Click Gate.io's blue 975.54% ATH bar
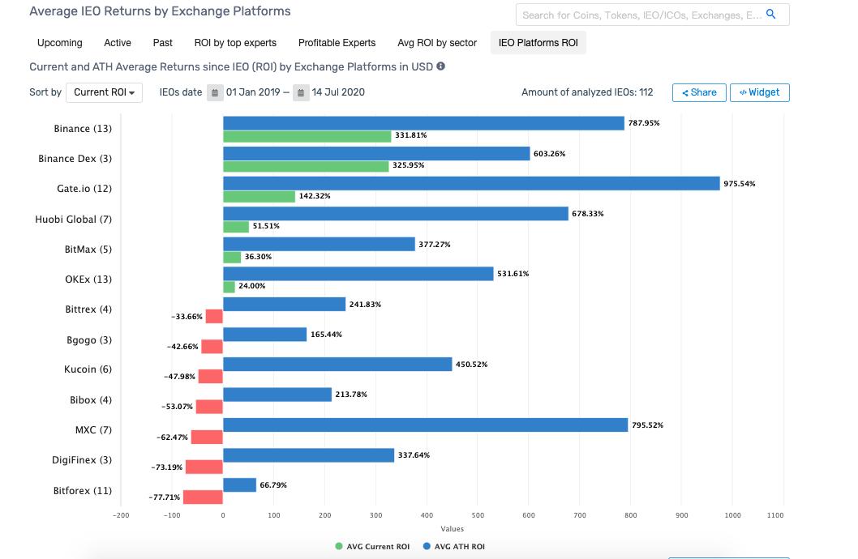This screenshot has height=559, width=858. pos(470,184)
